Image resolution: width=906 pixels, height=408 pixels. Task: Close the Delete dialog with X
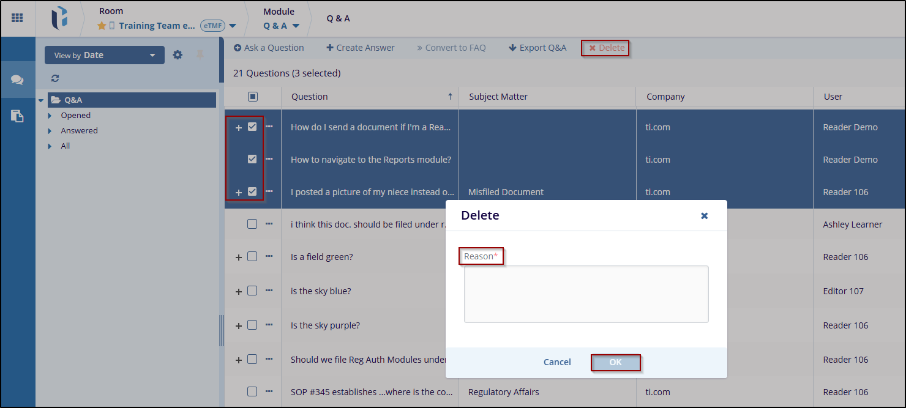click(x=704, y=216)
